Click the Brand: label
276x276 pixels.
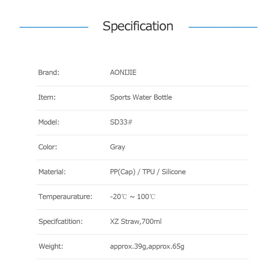click(49, 72)
